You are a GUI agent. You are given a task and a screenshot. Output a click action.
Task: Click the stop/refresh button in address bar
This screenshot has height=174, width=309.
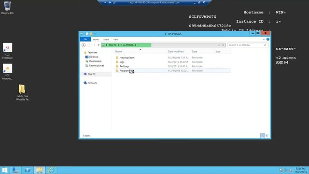(223, 45)
